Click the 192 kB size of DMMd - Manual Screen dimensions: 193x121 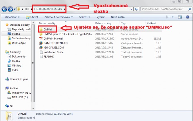[157, 39]
